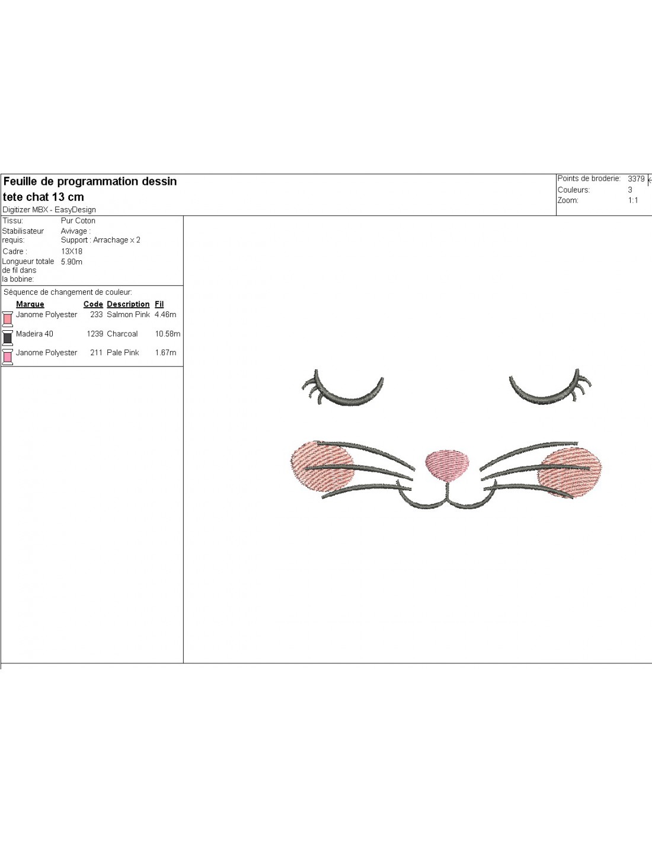Click the Couleurs count value 3
Screen dimensions: 652x843
point(630,190)
